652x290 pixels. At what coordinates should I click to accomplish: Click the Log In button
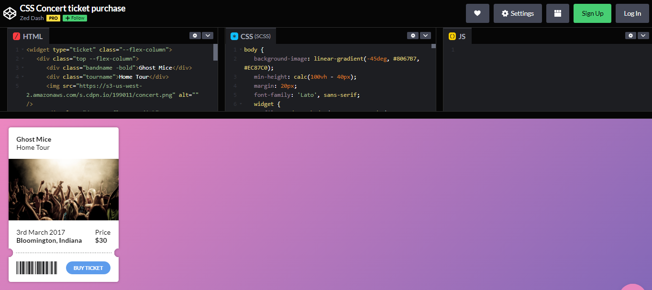pos(632,13)
